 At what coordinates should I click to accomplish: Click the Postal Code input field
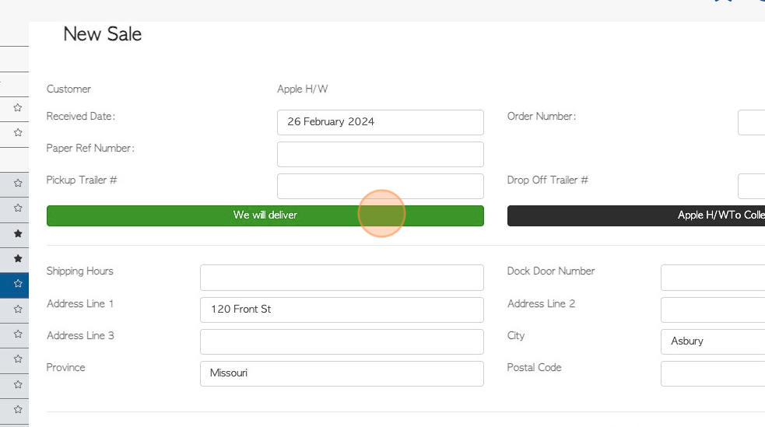(713, 373)
